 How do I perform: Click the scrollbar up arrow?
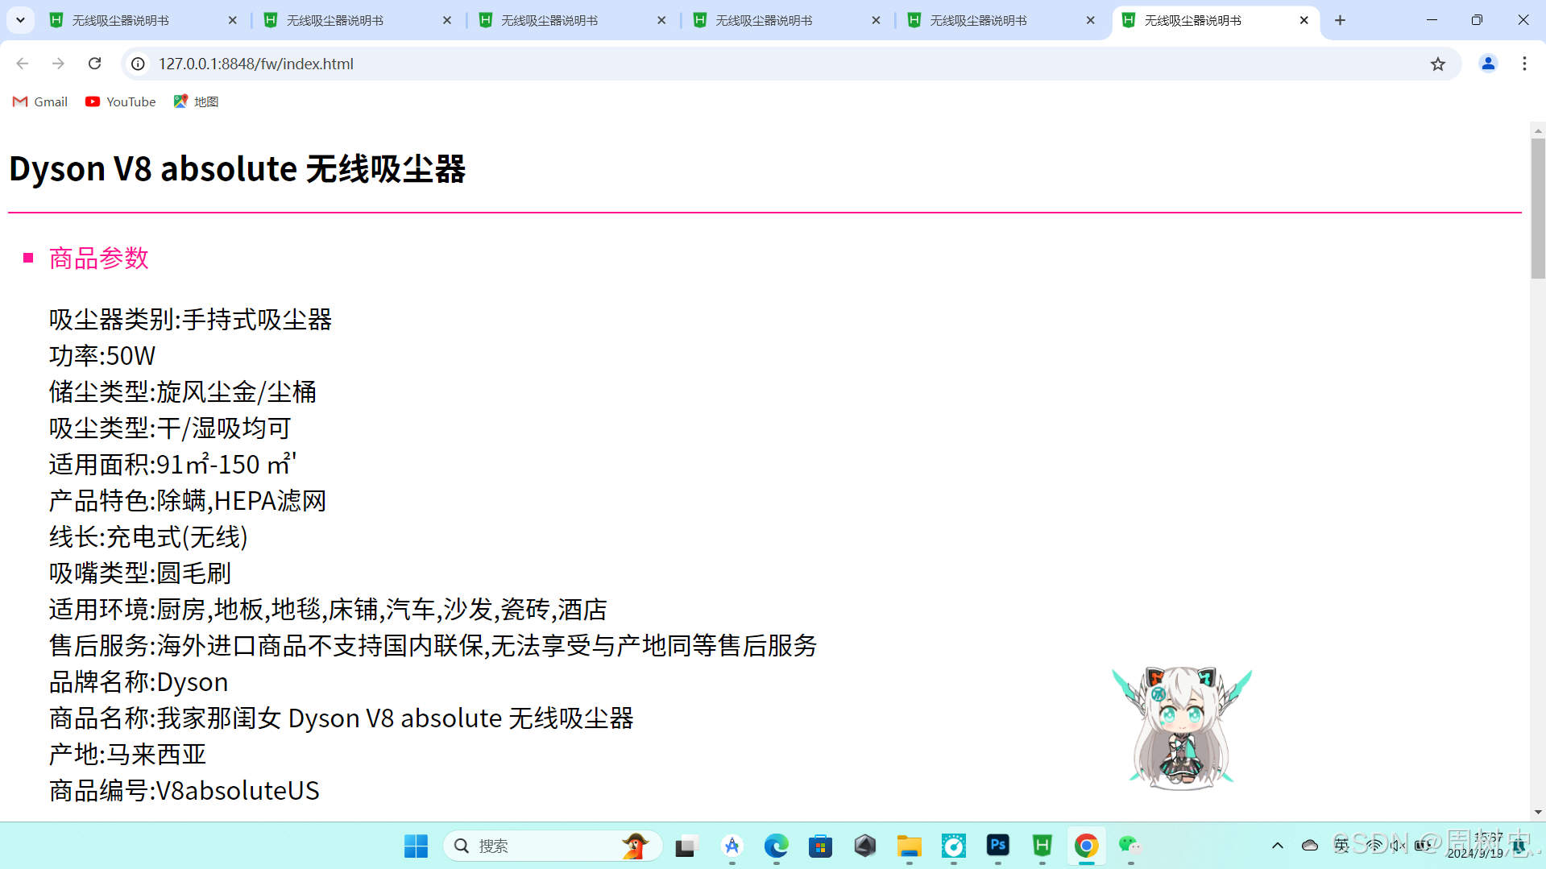coord(1538,130)
